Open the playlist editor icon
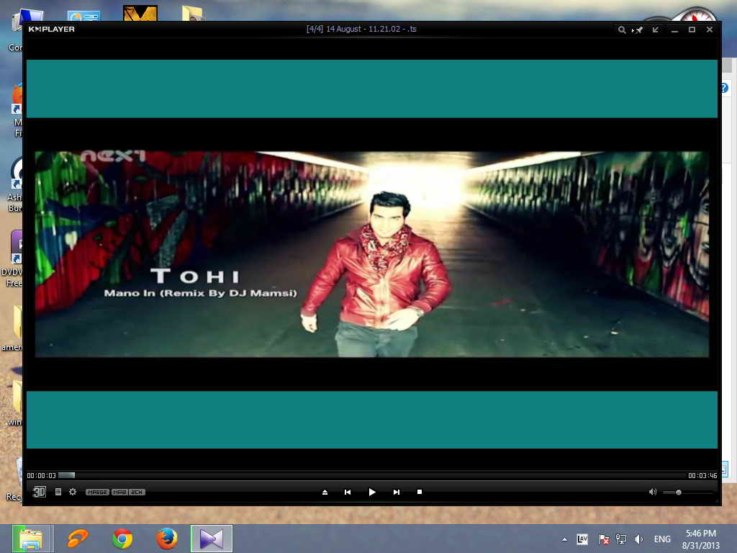 click(58, 492)
